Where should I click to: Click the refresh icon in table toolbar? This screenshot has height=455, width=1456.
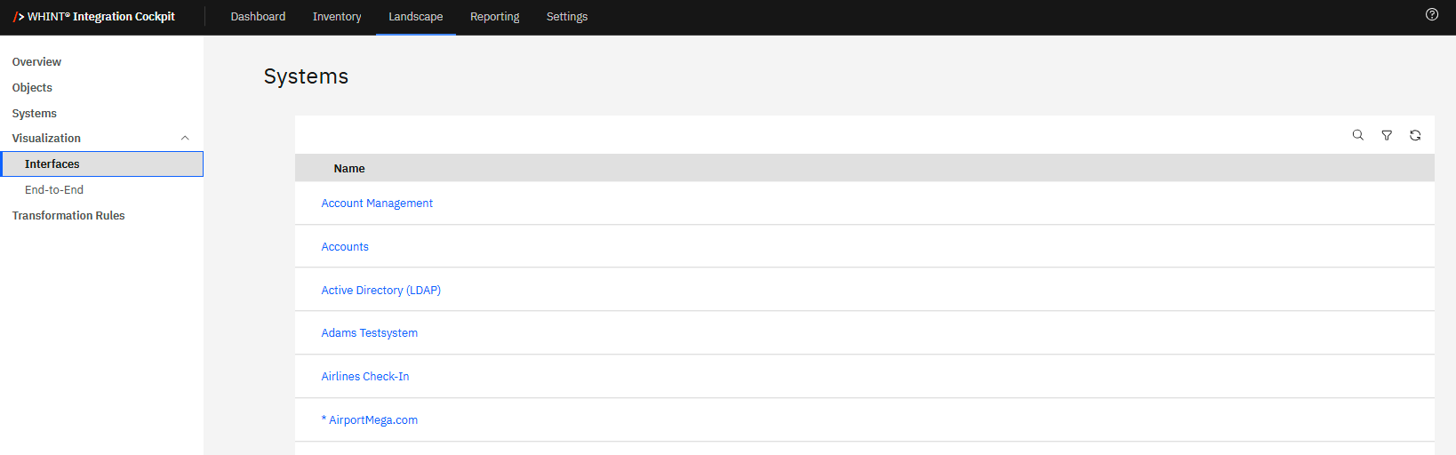pos(1415,135)
